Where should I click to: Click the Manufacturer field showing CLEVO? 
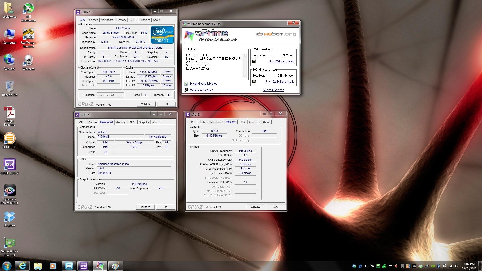click(x=134, y=132)
